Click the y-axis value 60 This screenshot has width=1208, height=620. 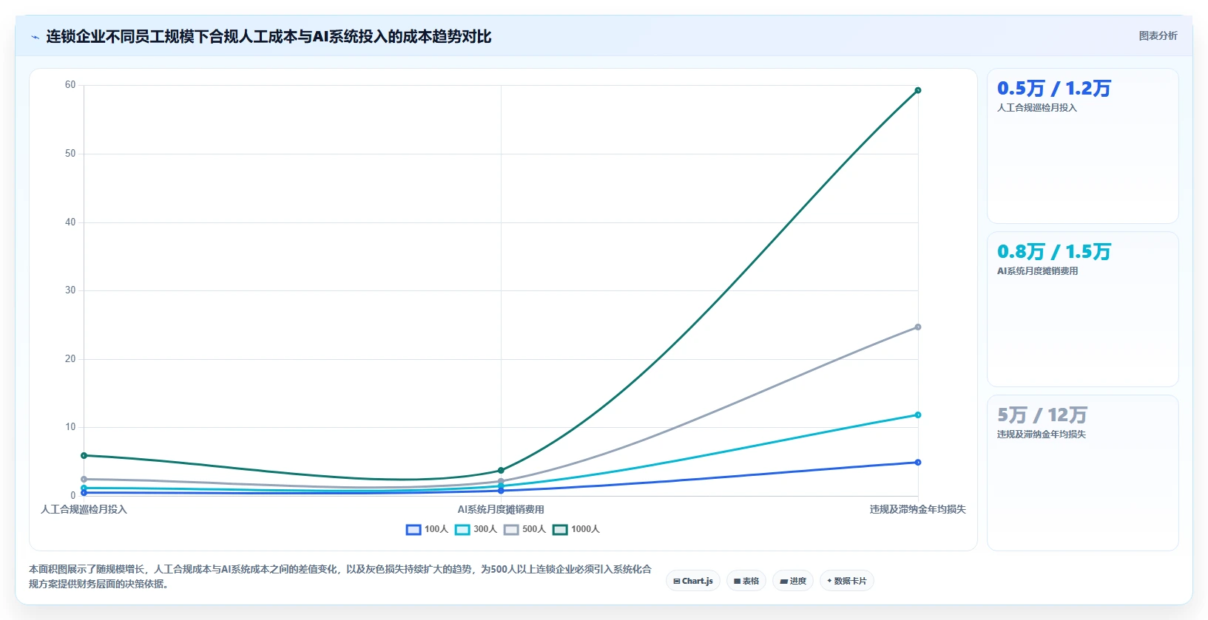pos(70,85)
